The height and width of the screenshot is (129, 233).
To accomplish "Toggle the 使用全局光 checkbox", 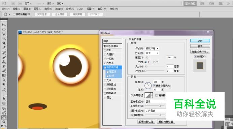I will (154, 86).
